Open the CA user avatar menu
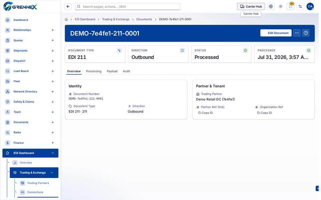The image size is (321, 200). 310,7
